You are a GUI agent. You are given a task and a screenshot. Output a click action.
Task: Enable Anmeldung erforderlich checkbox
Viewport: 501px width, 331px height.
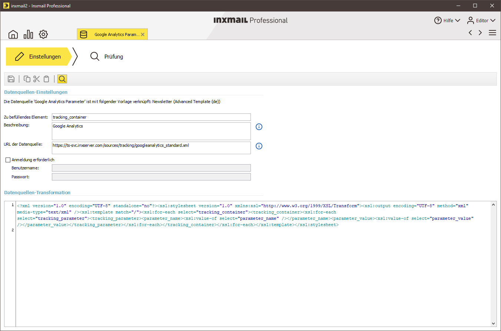8,160
